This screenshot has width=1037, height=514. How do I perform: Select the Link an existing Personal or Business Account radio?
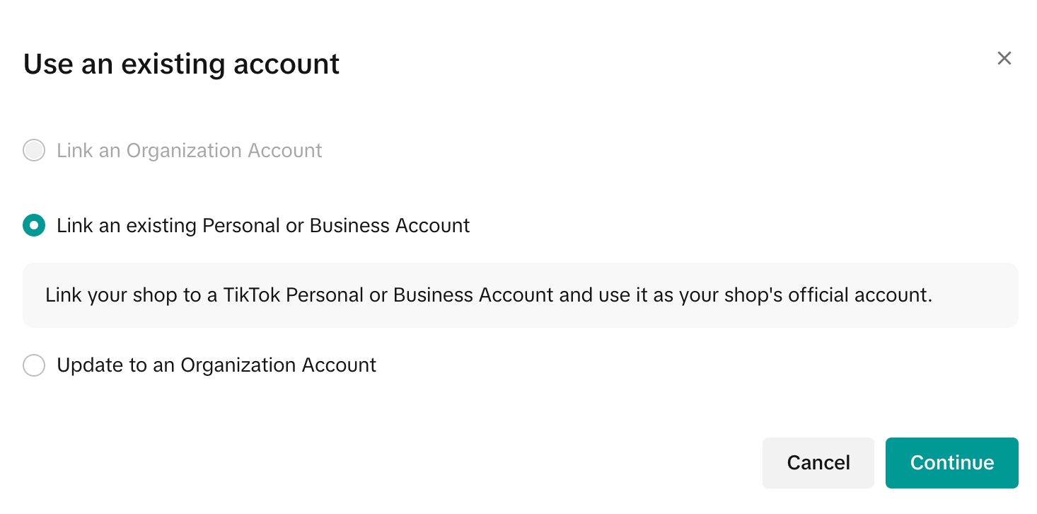click(x=34, y=225)
